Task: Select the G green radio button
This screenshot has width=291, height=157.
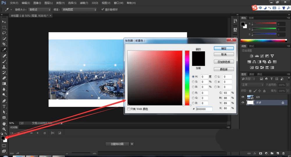Action: click(193, 98)
